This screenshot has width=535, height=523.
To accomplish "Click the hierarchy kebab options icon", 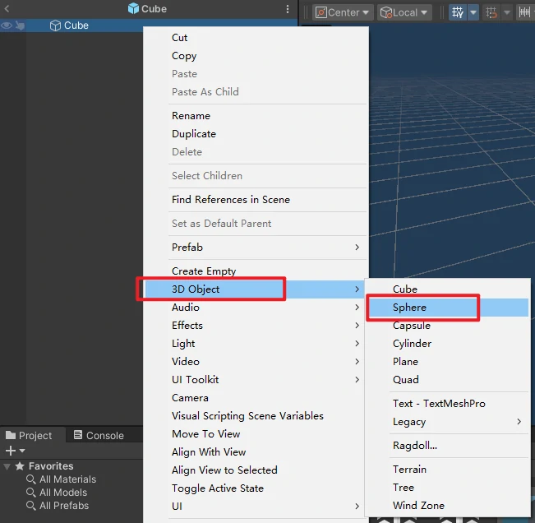I will point(288,9).
